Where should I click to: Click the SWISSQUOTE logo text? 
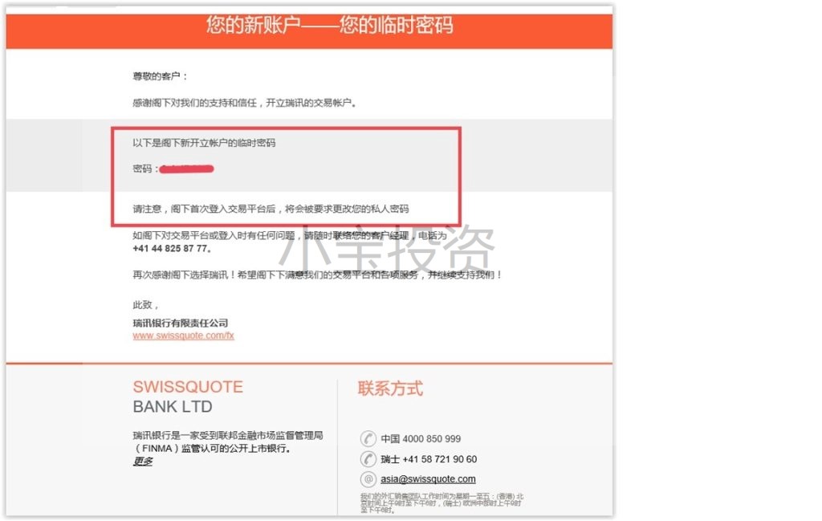coord(188,387)
